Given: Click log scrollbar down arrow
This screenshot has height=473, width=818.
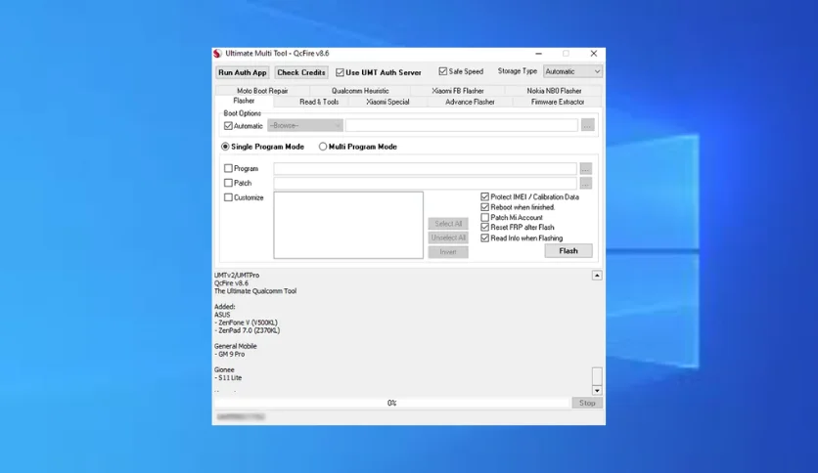Looking at the screenshot, I should 597,391.
